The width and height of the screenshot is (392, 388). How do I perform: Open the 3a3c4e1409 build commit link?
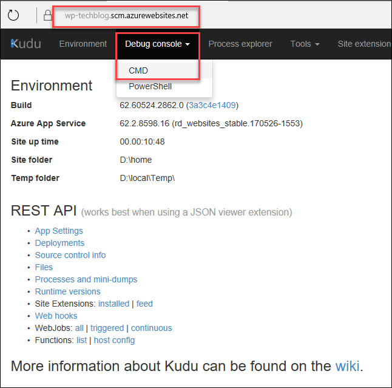[212, 105]
